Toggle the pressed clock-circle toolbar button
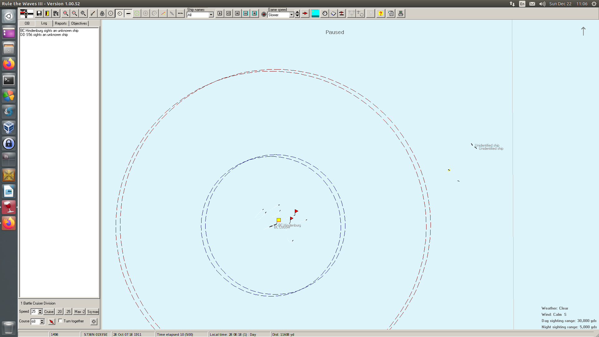Viewport: 599px width, 337px height. (119, 13)
